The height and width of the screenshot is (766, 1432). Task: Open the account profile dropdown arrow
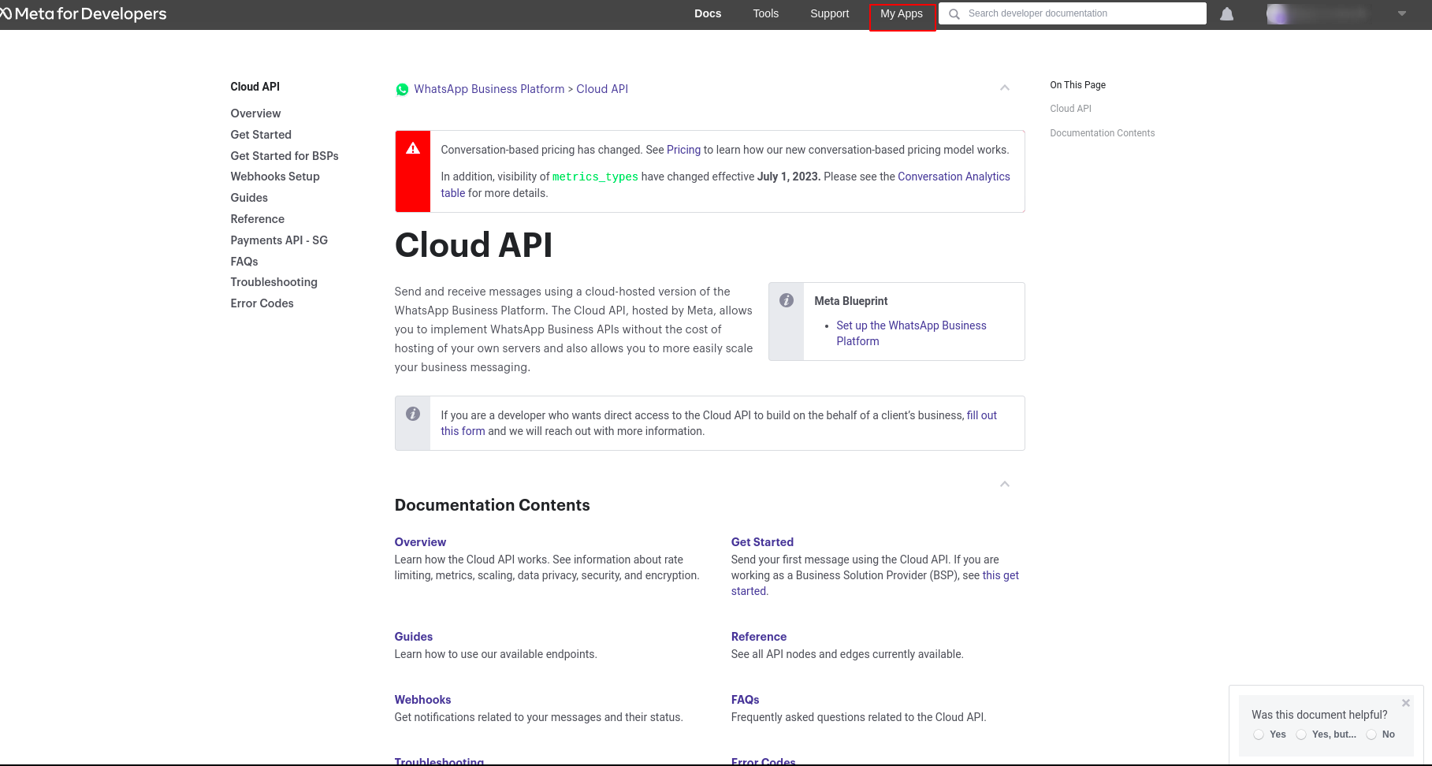(1402, 13)
